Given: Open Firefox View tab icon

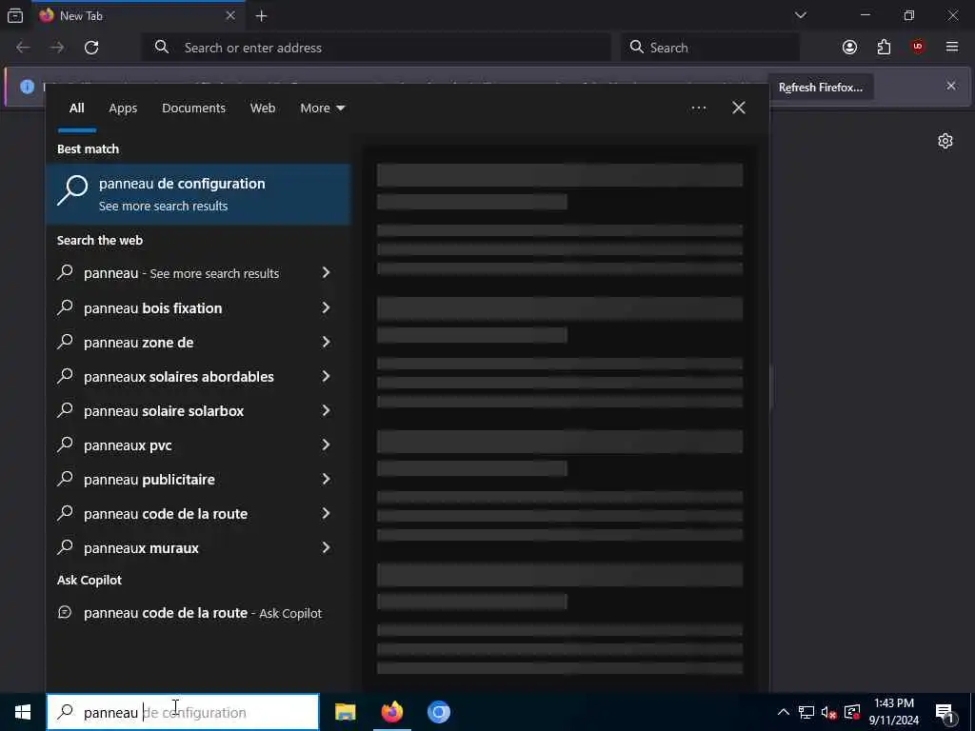Looking at the screenshot, I should 15,15.
